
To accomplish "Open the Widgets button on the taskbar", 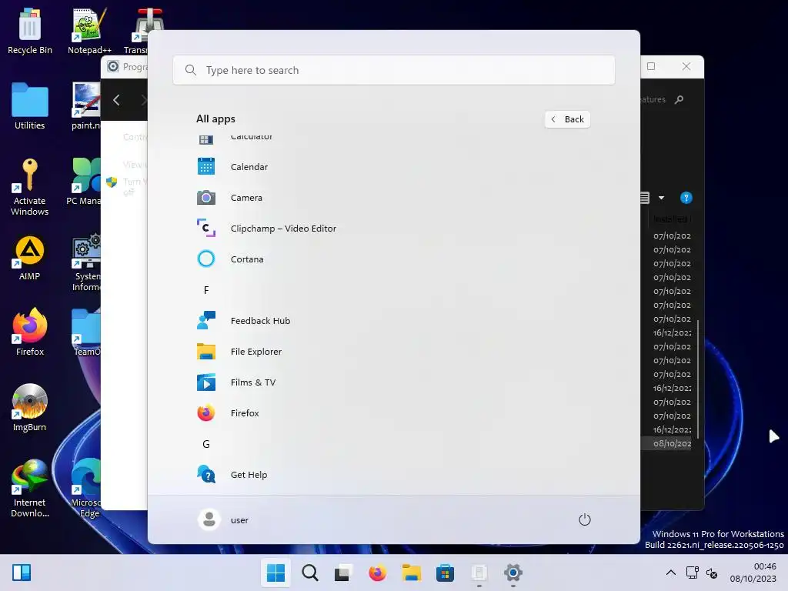I will (22, 573).
